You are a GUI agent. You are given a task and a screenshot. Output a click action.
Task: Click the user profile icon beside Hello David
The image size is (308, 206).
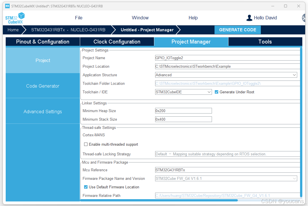click(x=249, y=18)
